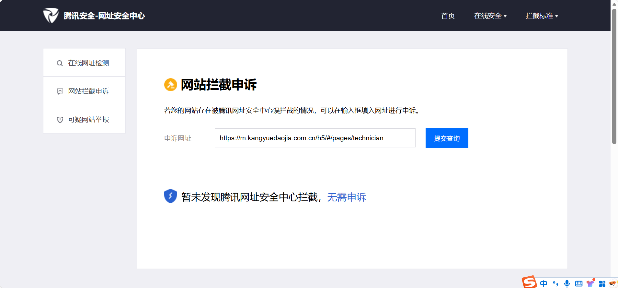The width and height of the screenshot is (618, 288).
Task: Click the Sogou microphone voice input icon
Action: pos(567,283)
